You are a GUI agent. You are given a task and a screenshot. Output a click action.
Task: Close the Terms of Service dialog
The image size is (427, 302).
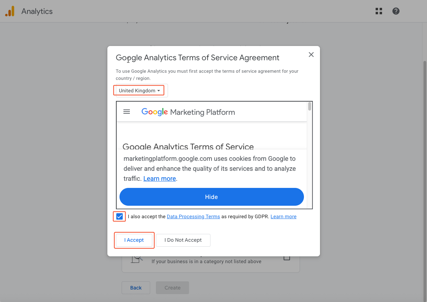click(x=311, y=55)
